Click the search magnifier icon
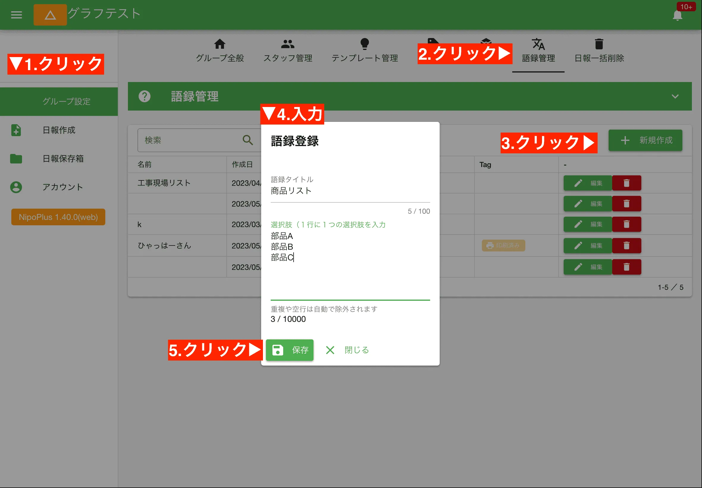 [x=248, y=140]
